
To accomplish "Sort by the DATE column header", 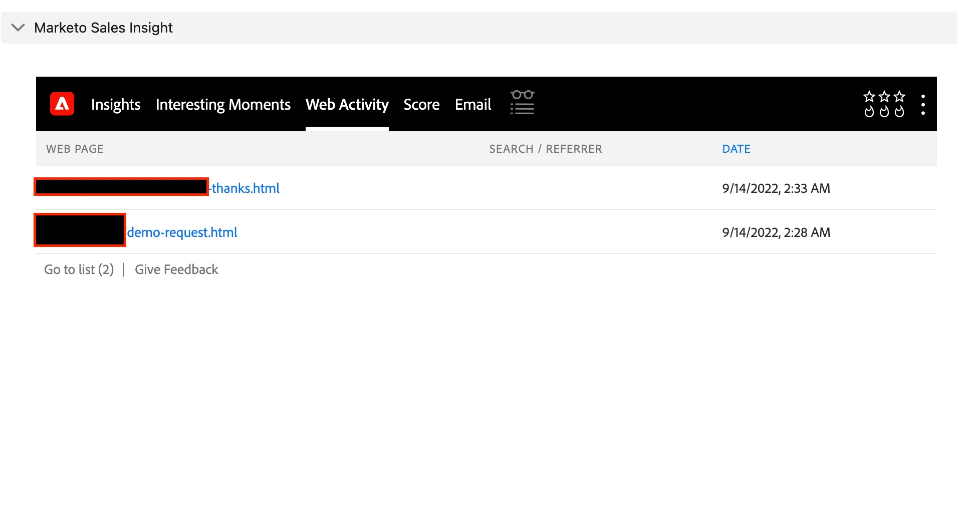I will tap(736, 149).
